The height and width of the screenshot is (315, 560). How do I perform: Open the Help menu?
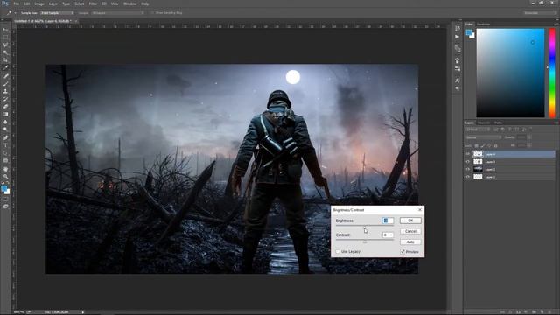145,3
